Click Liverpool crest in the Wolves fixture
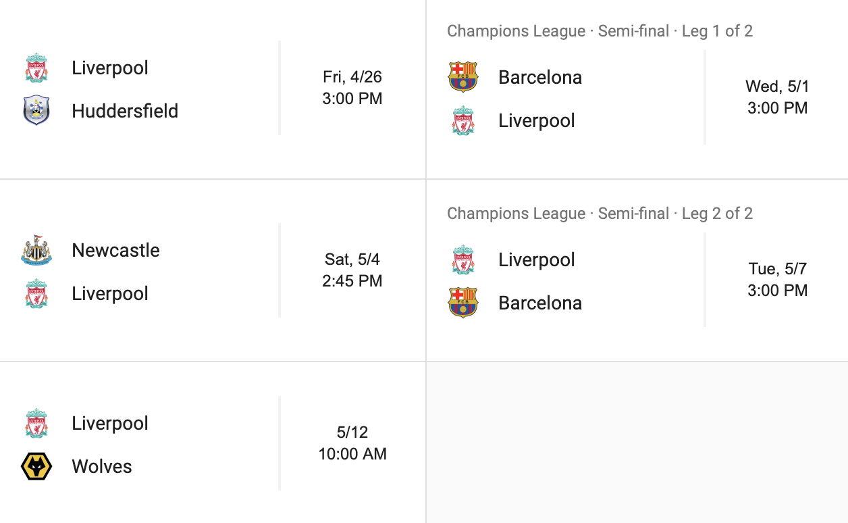This screenshot has height=523, width=848. [x=36, y=423]
